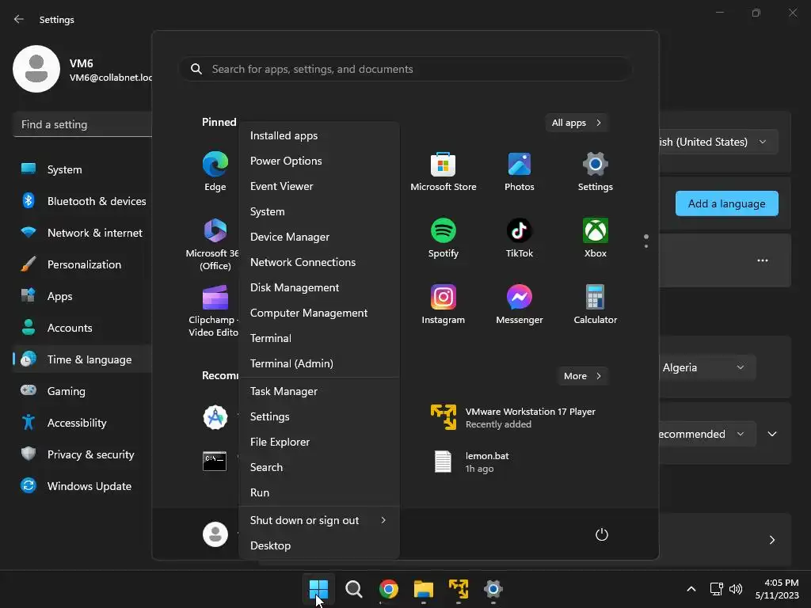Choose Terminal (Admin) menu entry
The image size is (811, 608).
coord(319,363)
